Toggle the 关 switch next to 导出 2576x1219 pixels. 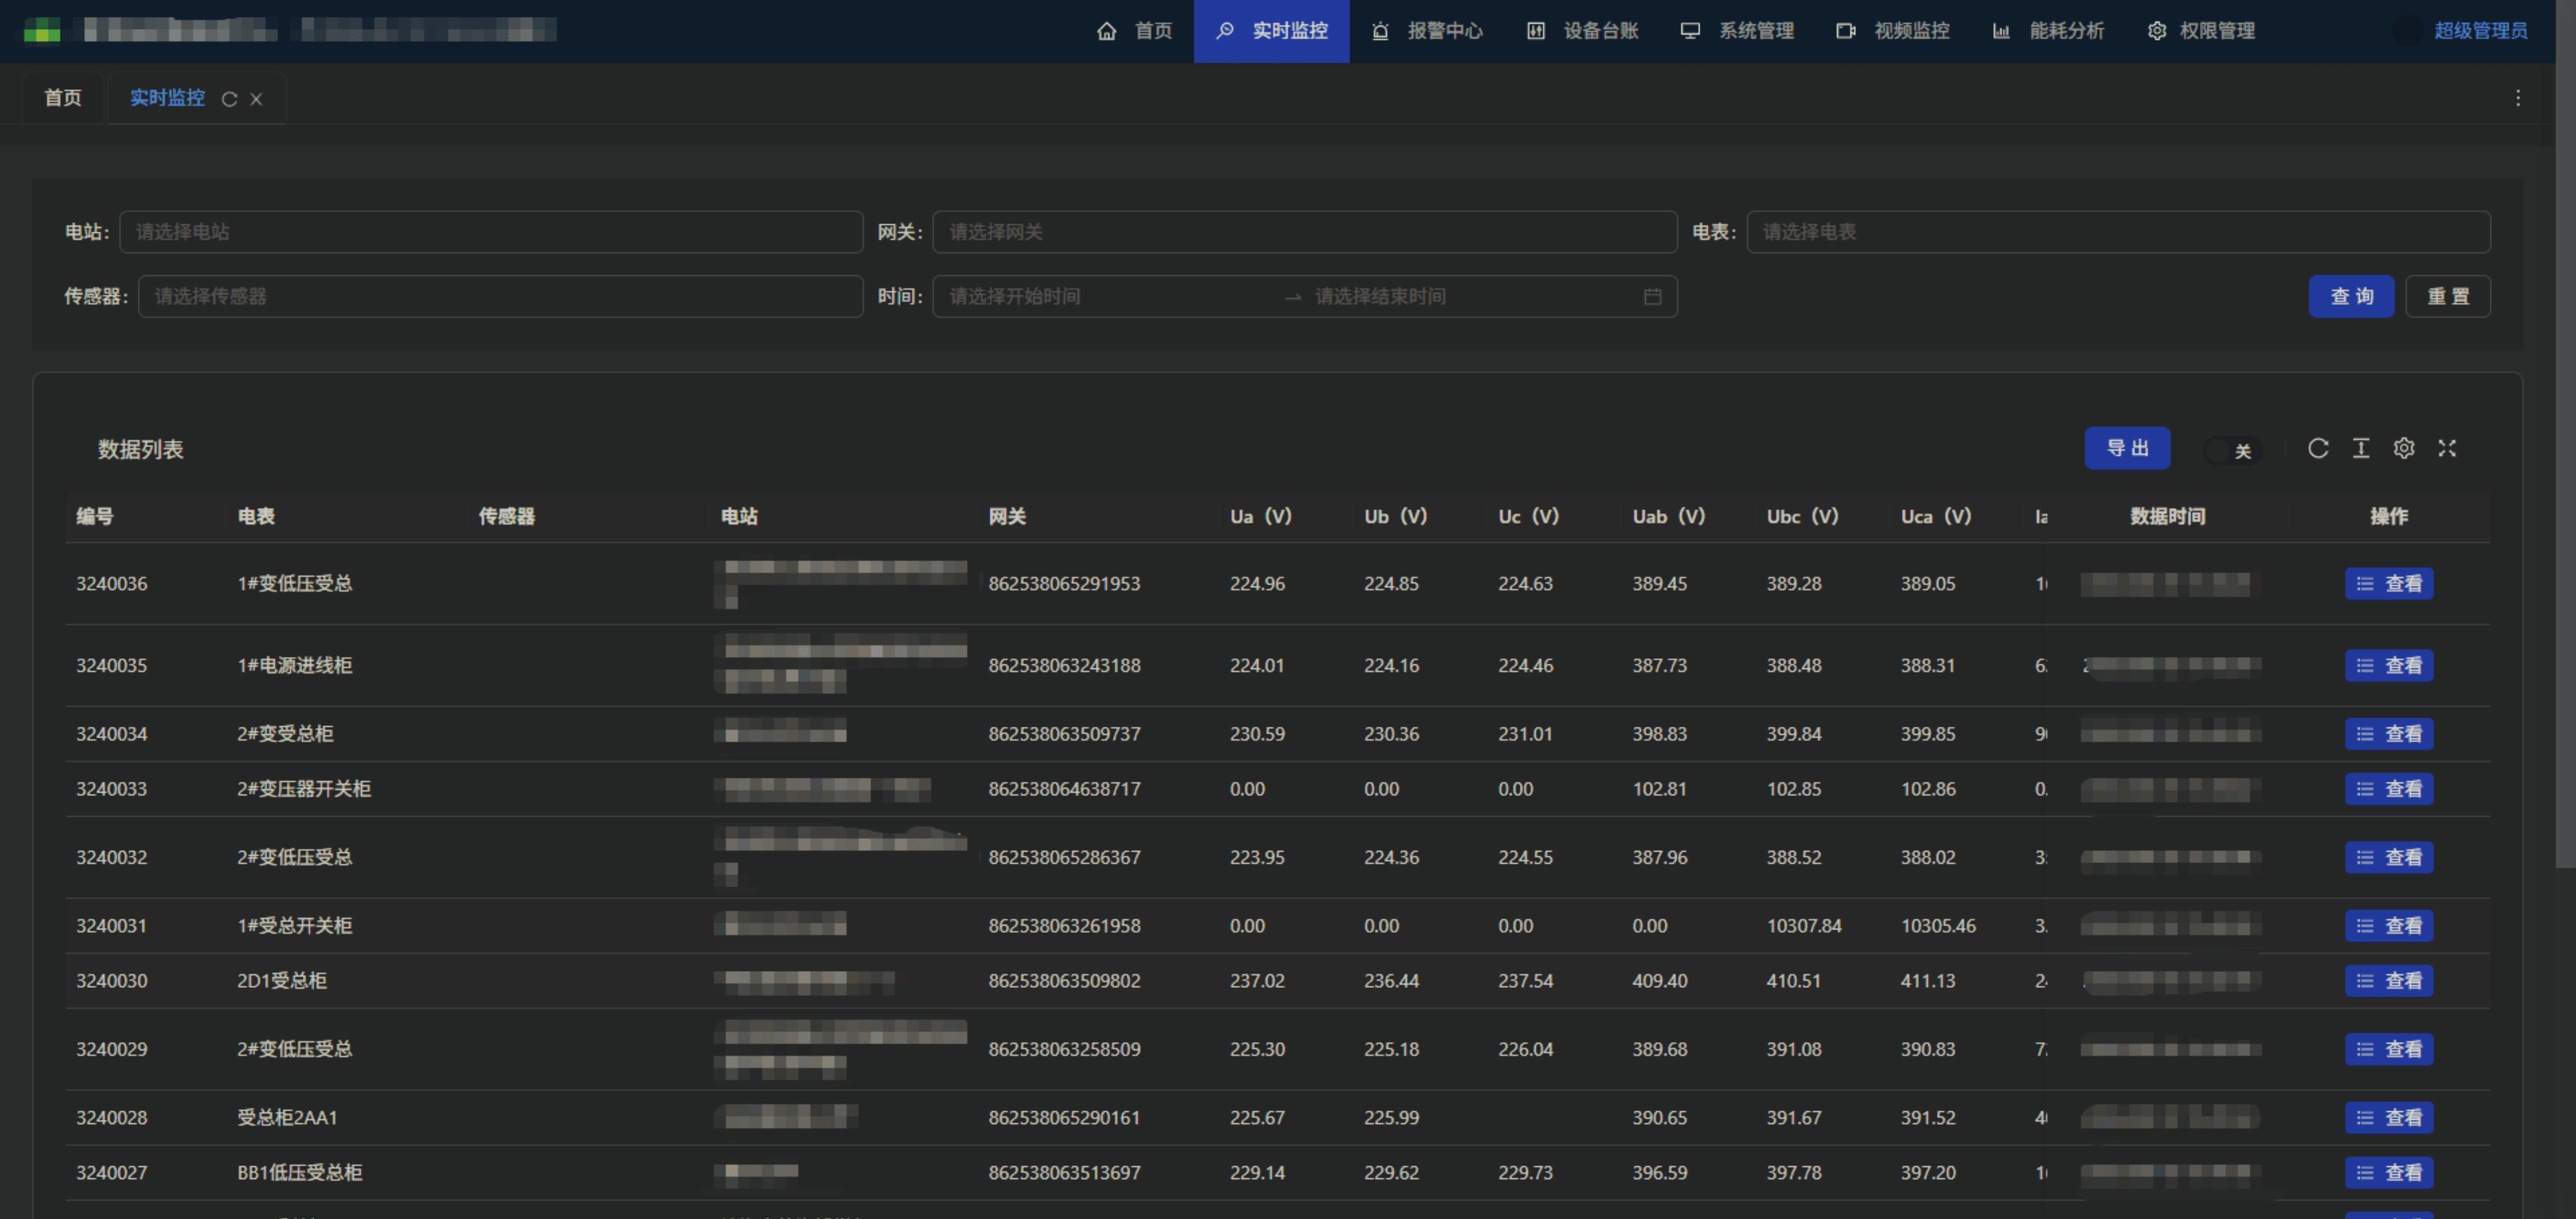click(x=2232, y=450)
